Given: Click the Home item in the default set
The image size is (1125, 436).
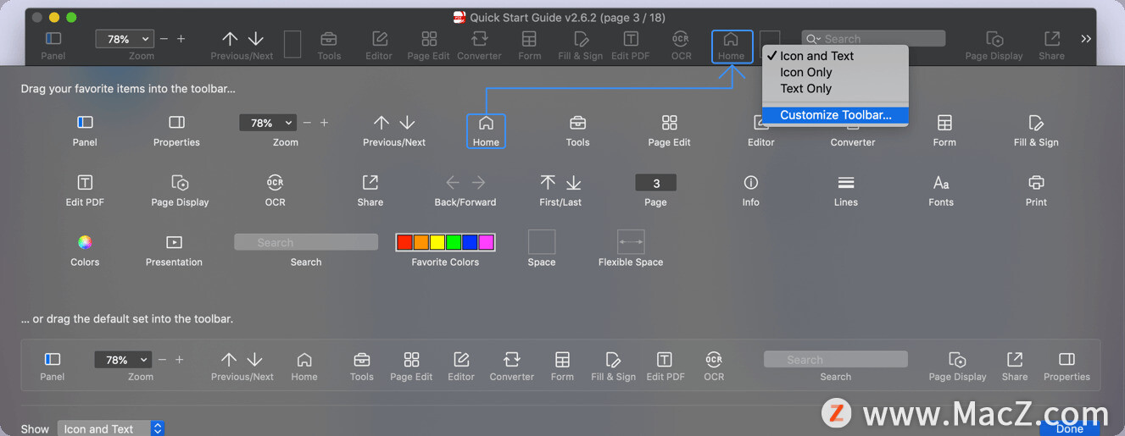Looking at the screenshot, I should tap(304, 366).
